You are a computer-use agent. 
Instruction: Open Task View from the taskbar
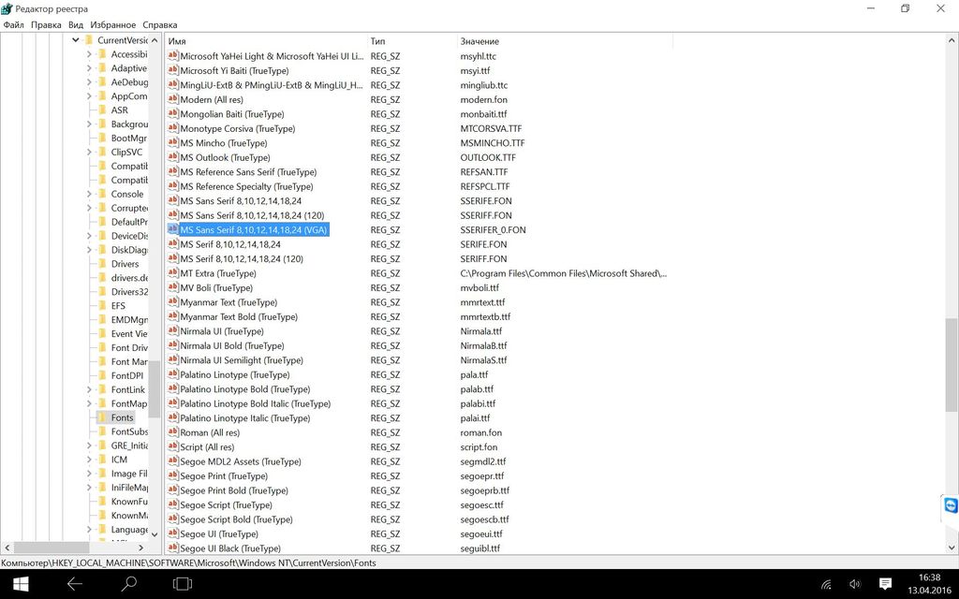pos(183,584)
